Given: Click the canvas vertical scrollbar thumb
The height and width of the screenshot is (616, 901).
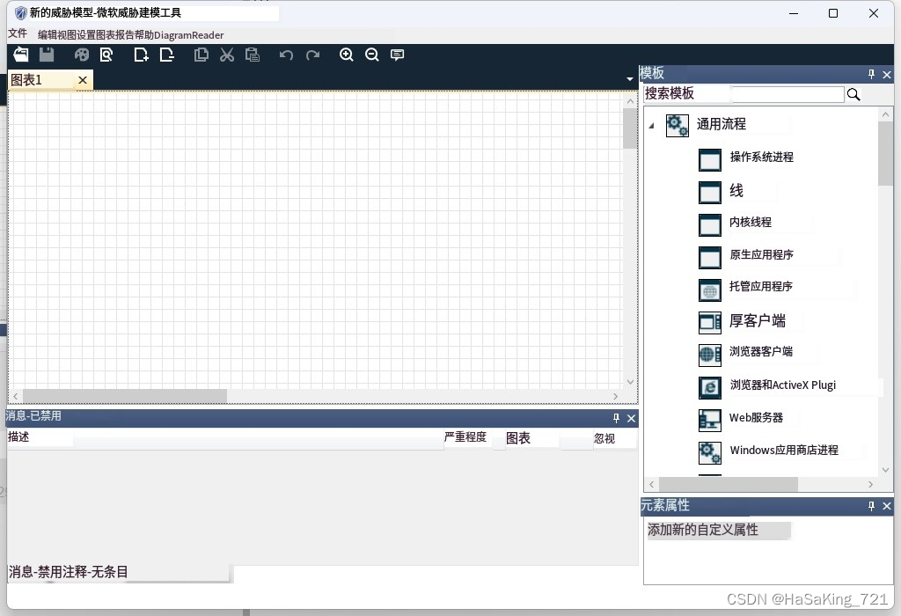Looking at the screenshot, I should click(x=630, y=128).
